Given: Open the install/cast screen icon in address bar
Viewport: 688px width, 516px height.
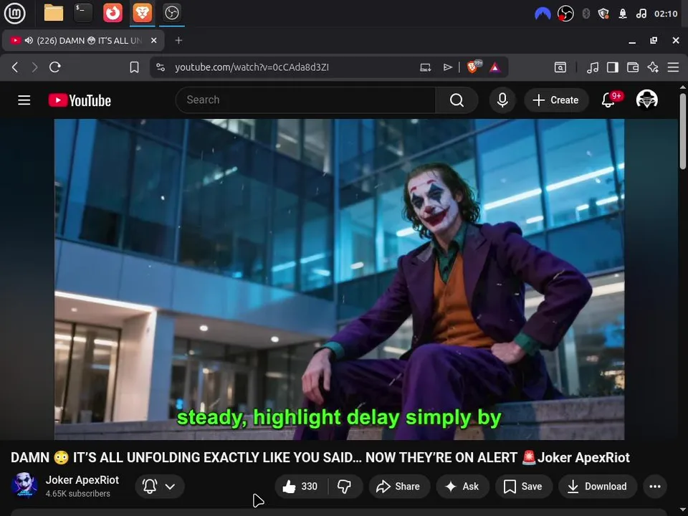Looking at the screenshot, I should (x=426, y=67).
